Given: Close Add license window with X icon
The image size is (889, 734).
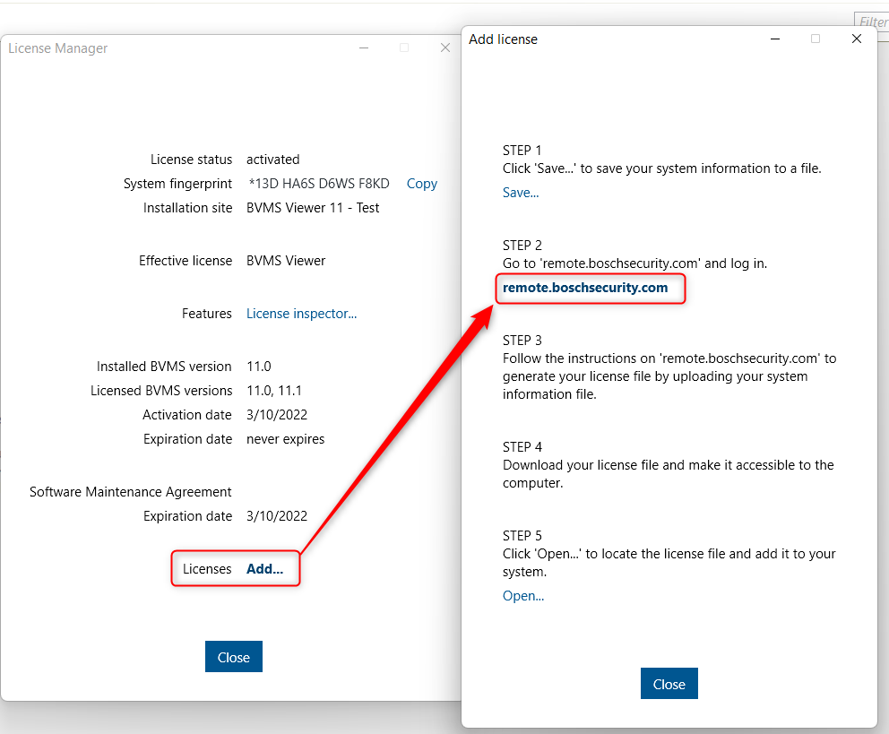Looking at the screenshot, I should [857, 39].
